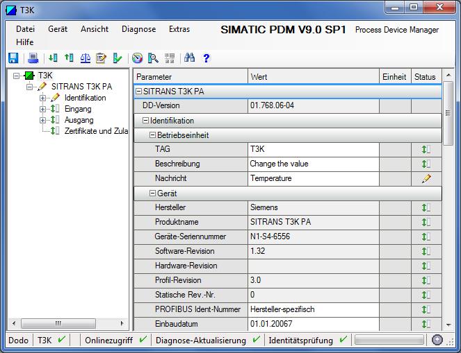Collapse the Betriebseinheit table group
461x353 pixels.
coord(152,135)
